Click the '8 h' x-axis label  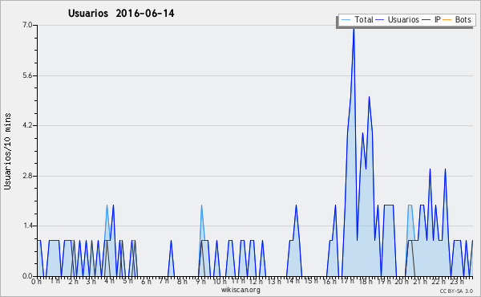(182, 281)
